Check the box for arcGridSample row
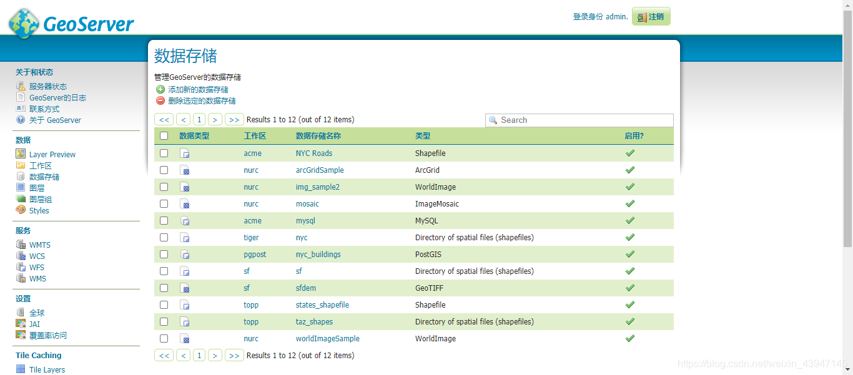 pyautogui.click(x=164, y=170)
